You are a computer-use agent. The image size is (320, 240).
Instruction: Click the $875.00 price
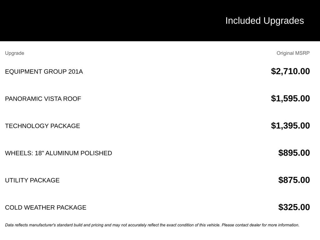point(294,180)
